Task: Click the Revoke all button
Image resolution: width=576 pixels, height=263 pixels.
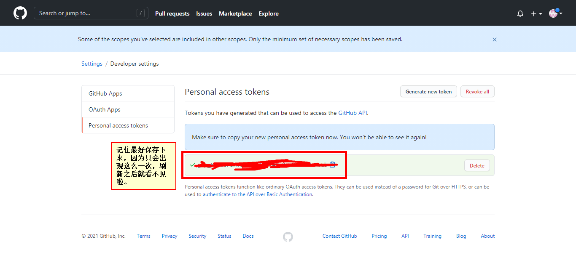Action: pos(477,91)
